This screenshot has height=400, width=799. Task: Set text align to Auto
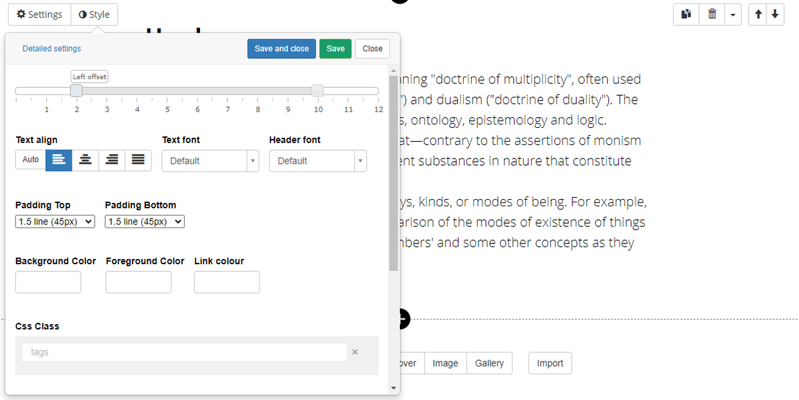click(31, 160)
